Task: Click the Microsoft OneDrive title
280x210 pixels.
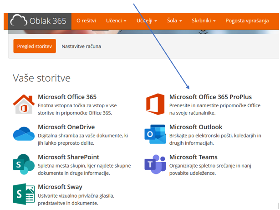Action: [x=66, y=127]
